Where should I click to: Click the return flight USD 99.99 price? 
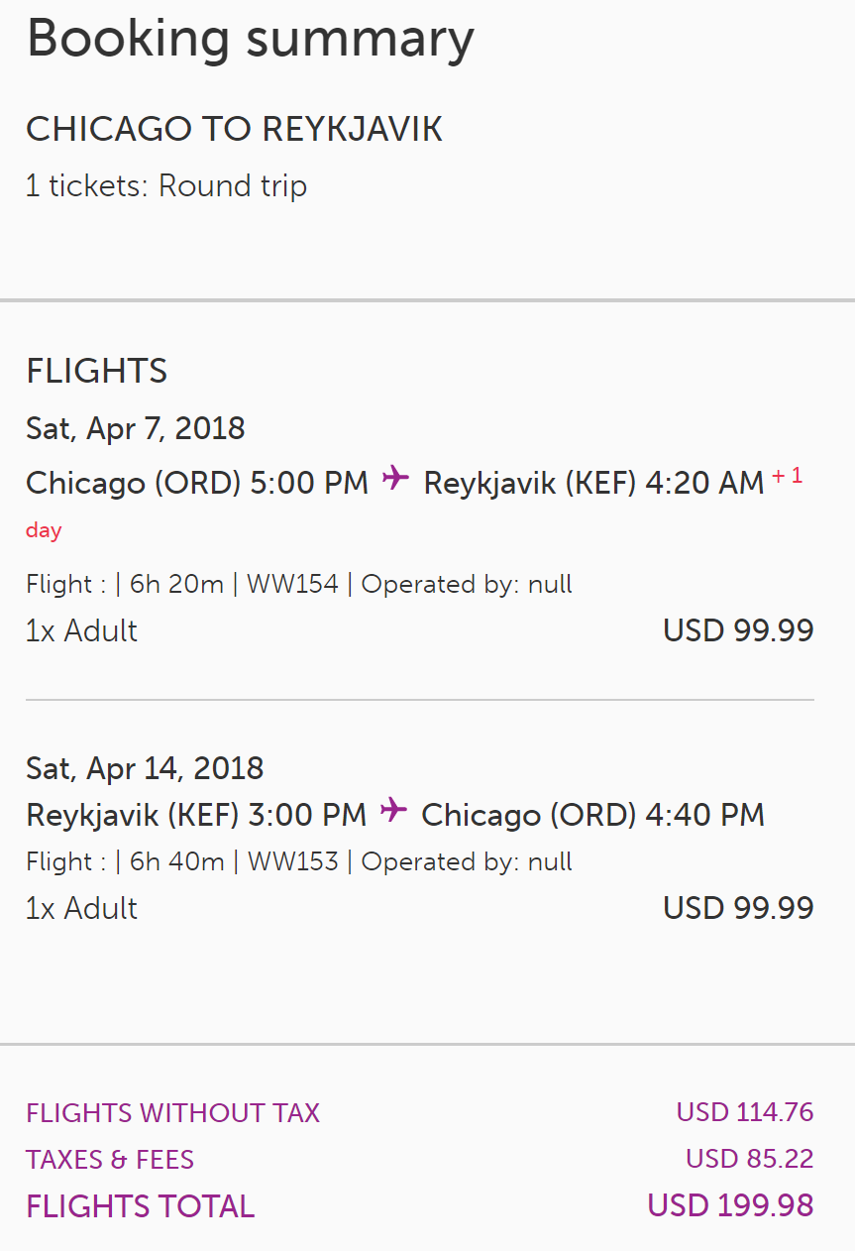click(738, 908)
